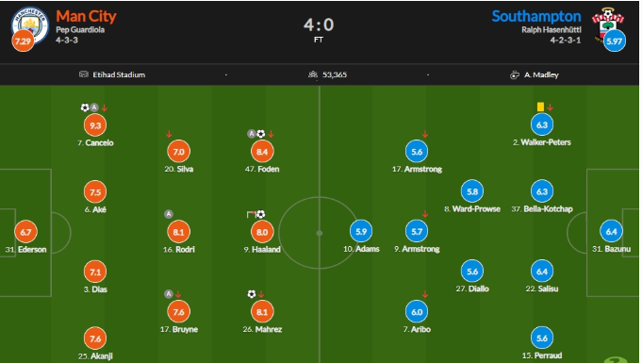
Task: Click the Man City team name
Action: click(86, 16)
